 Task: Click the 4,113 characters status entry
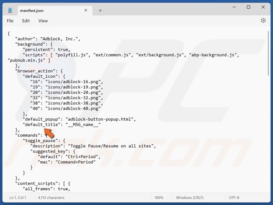[x=51, y=197]
